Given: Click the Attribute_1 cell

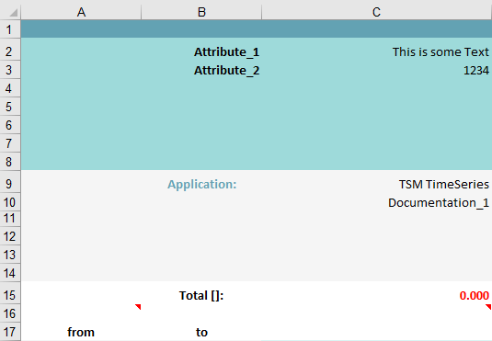Looking at the screenshot, I should 201,51.
